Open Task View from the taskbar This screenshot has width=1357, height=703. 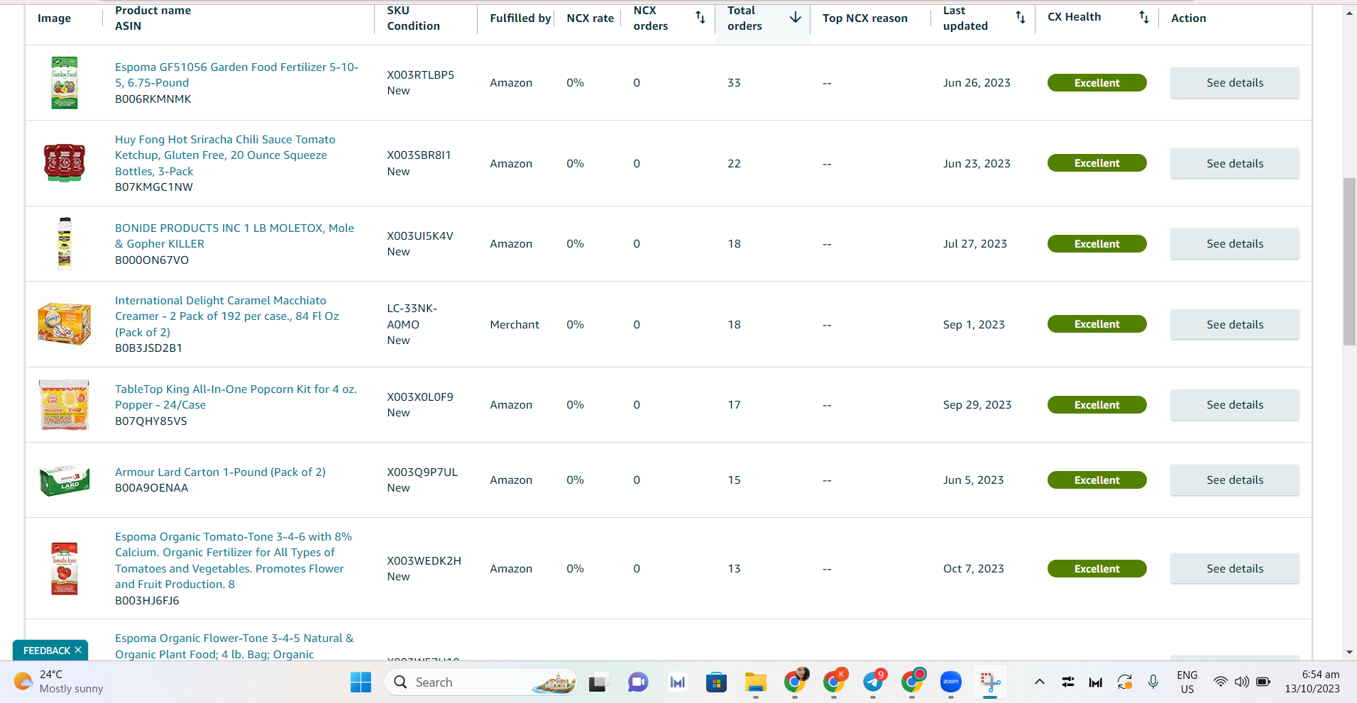point(598,682)
